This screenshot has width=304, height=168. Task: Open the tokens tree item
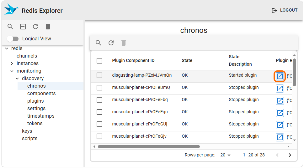click(35, 124)
